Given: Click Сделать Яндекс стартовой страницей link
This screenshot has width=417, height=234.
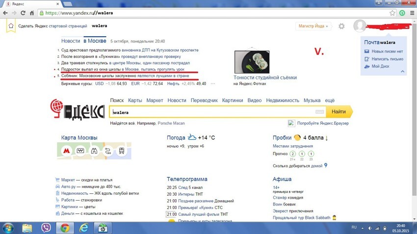Looking at the screenshot, I should tap(52, 26).
